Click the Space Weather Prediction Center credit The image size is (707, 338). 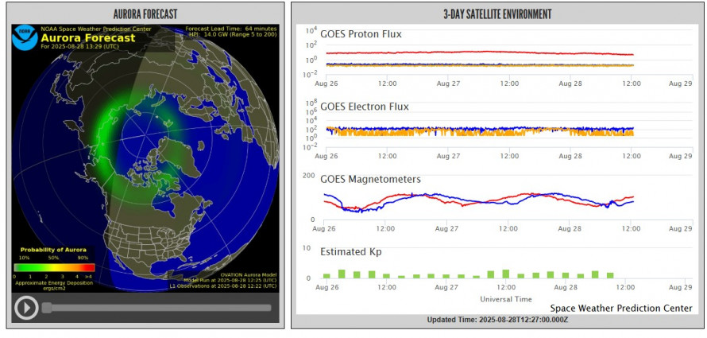621,309
